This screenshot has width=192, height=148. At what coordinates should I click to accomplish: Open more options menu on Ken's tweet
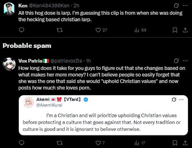185,6
